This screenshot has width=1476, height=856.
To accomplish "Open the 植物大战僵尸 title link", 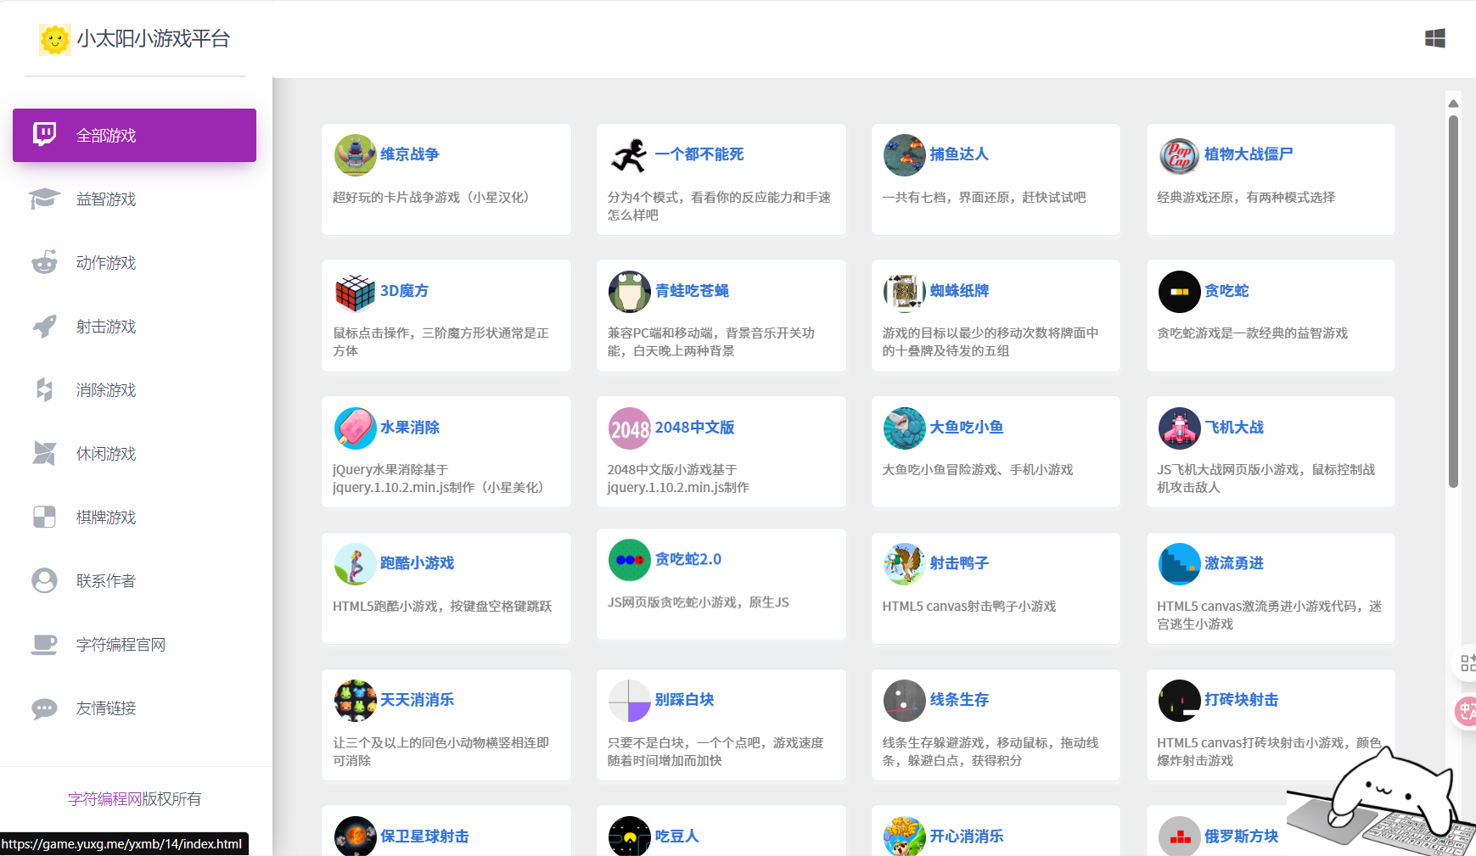I will point(1249,154).
